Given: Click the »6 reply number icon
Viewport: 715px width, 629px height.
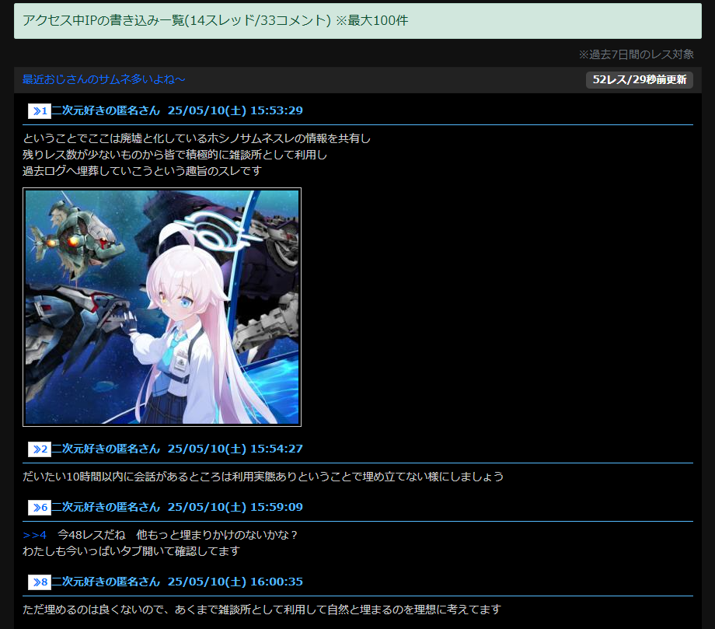Looking at the screenshot, I should [x=40, y=507].
